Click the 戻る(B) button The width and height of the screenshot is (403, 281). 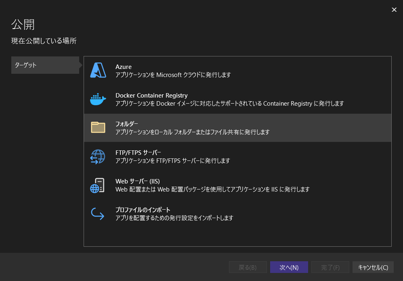pyautogui.click(x=248, y=267)
